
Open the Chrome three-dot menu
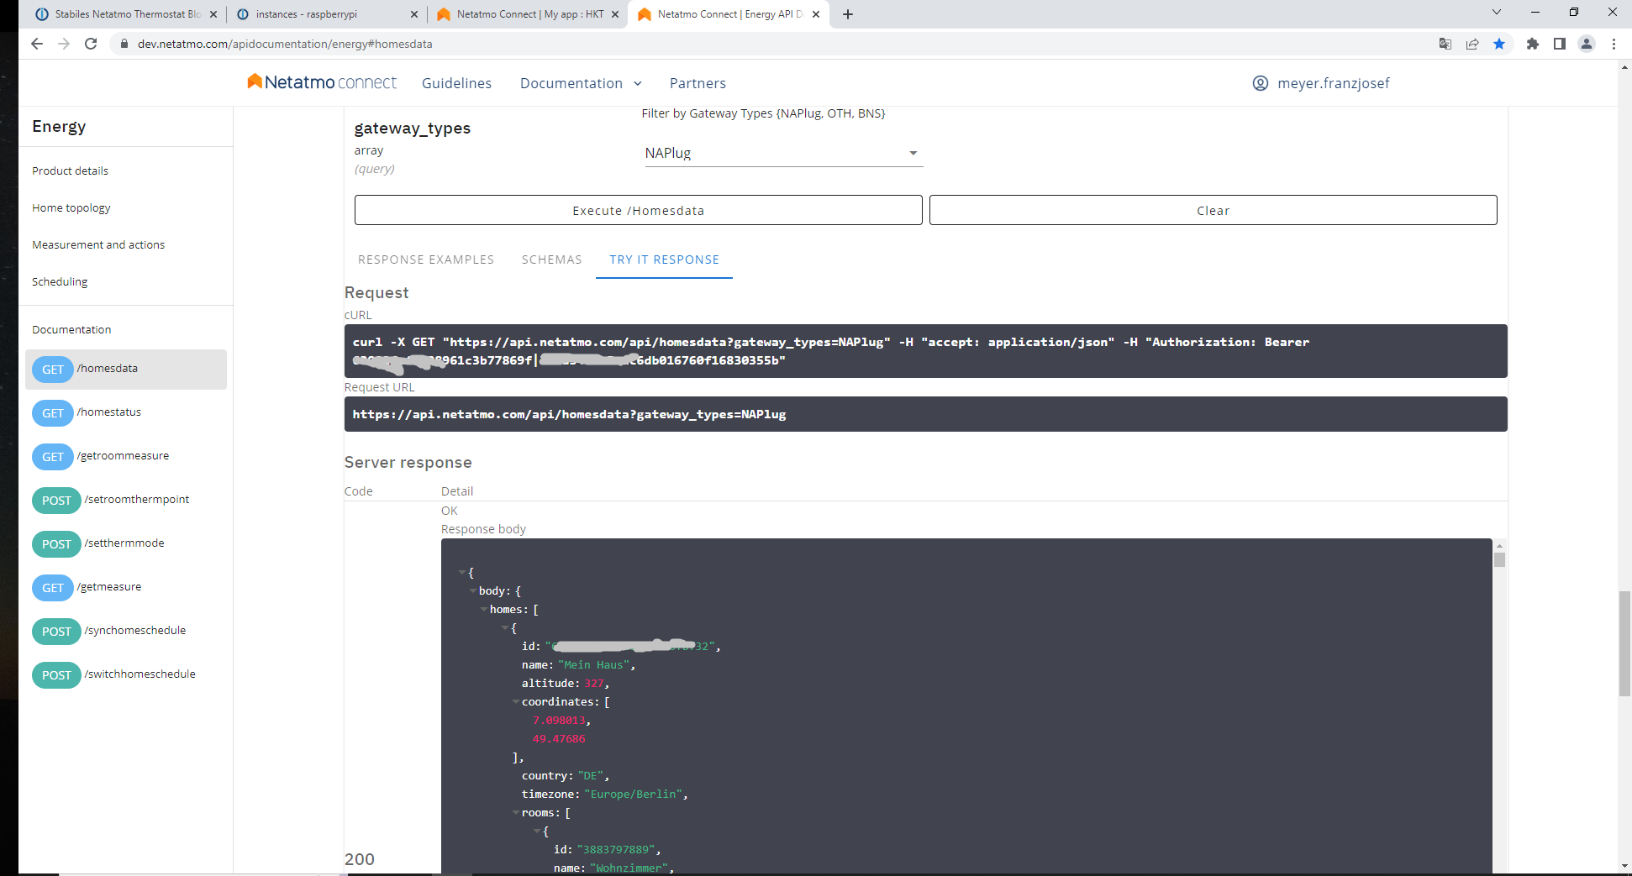point(1614,44)
